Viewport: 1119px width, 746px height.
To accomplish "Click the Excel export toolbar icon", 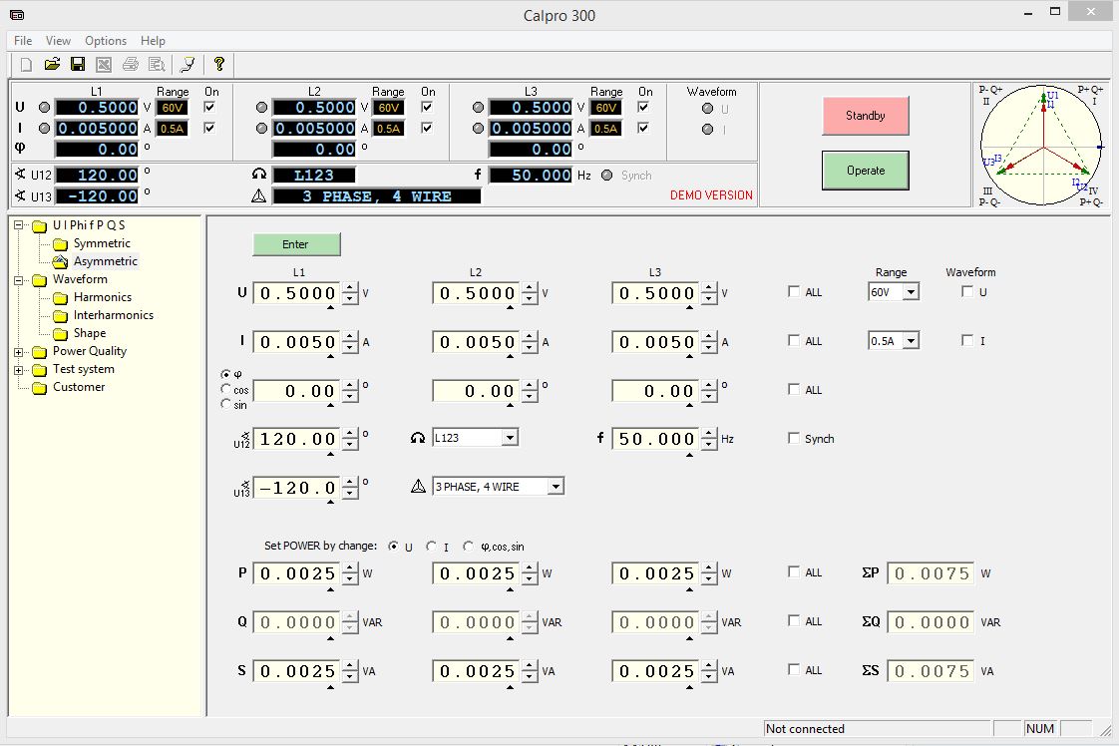I will click(x=104, y=65).
